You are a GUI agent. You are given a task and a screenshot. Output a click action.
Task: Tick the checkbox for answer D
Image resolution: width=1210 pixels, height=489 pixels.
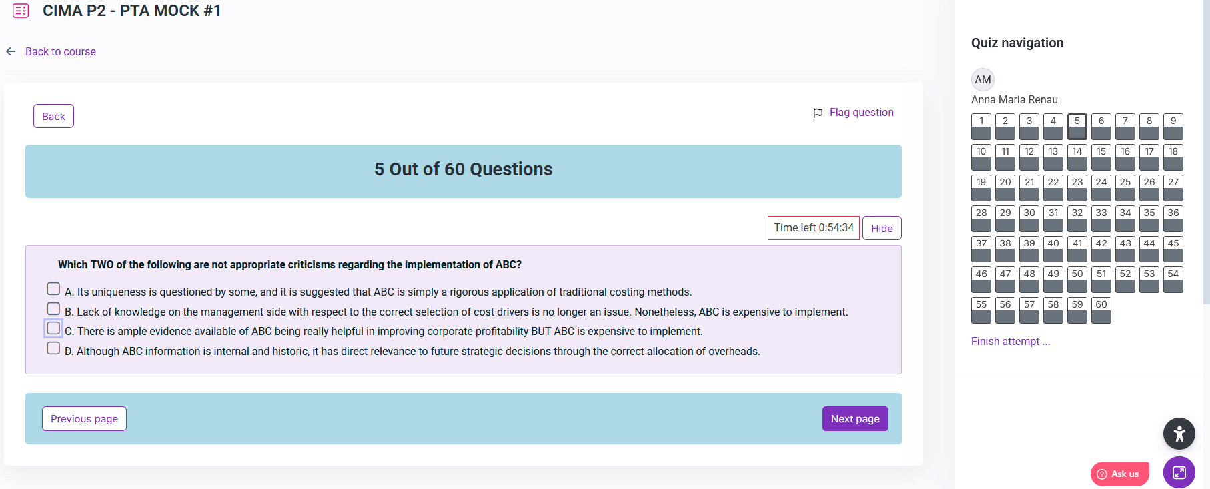(53, 348)
